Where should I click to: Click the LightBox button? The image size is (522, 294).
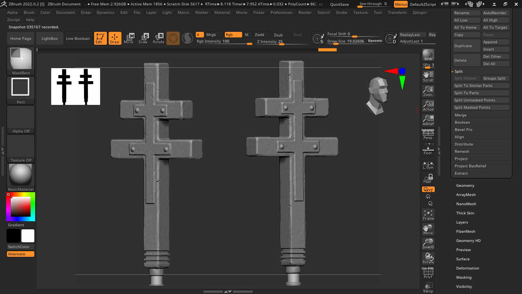[50, 39]
